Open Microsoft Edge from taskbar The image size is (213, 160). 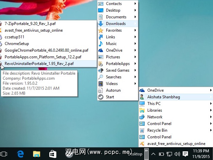21,154
